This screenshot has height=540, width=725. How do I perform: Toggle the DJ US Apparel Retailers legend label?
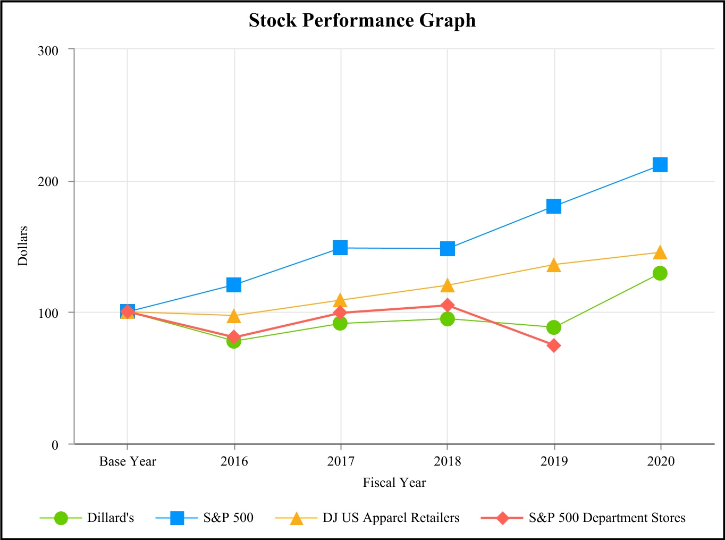point(391,518)
